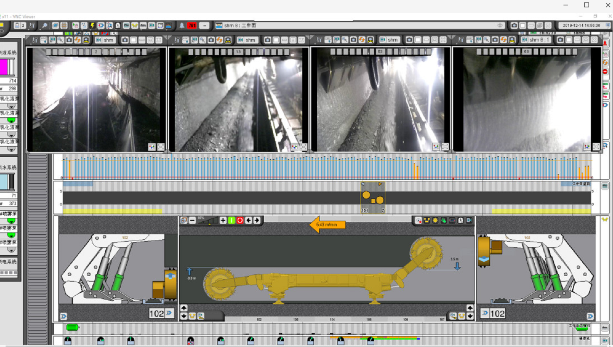This screenshot has height=347, width=613.
Task: Expand the first camera's 'shm' source selector
Action: [105, 40]
